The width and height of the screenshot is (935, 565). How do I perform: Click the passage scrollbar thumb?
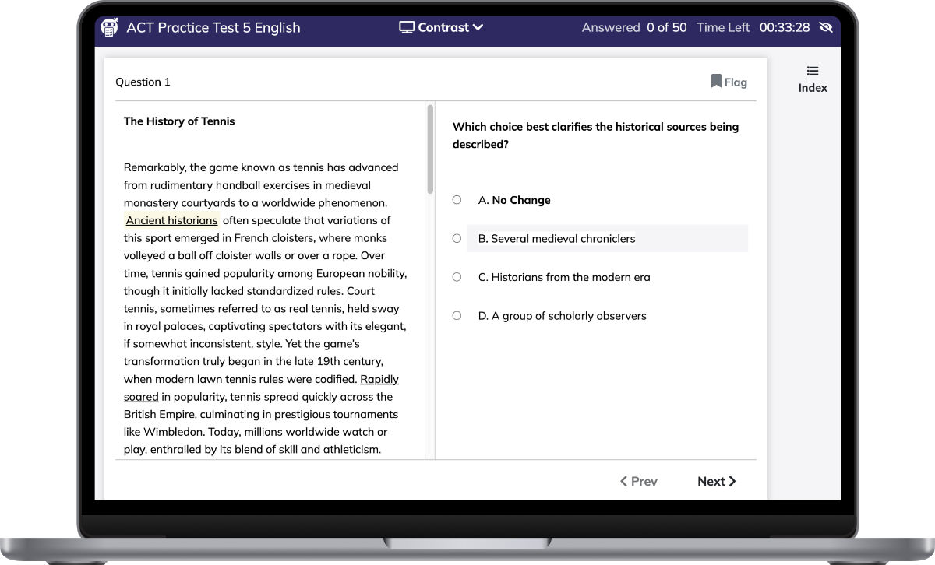[x=430, y=149]
